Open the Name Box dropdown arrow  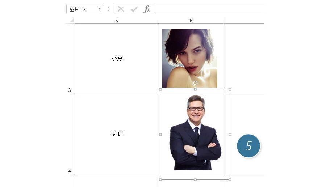point(99,9)
